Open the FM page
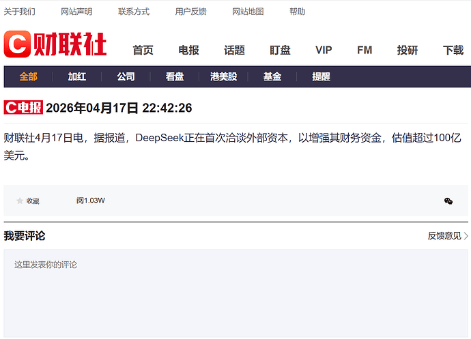Image resolution: width=471 pixels, height=339 pixels. [x=365, y=50]
